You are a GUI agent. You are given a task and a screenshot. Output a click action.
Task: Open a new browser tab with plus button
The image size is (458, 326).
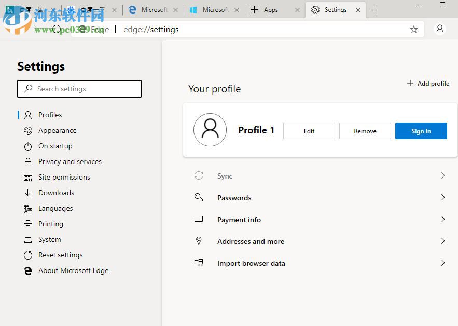374,9
